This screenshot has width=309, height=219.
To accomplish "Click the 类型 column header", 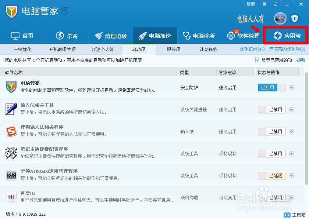I will click(184, 73).
